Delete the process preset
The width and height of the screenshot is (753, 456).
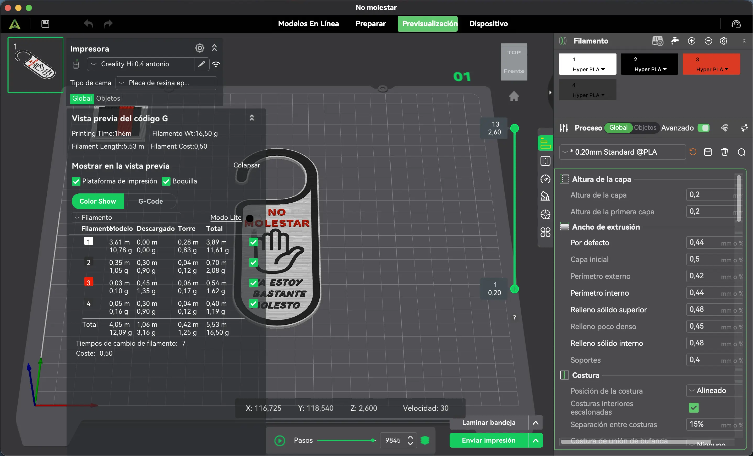725,152
